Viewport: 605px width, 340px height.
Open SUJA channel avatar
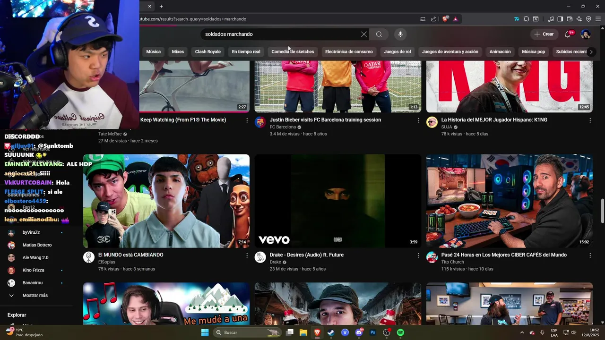pyautogui.click(x=432, y=122)
